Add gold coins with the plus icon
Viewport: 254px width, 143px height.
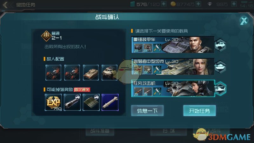[198, 4]
